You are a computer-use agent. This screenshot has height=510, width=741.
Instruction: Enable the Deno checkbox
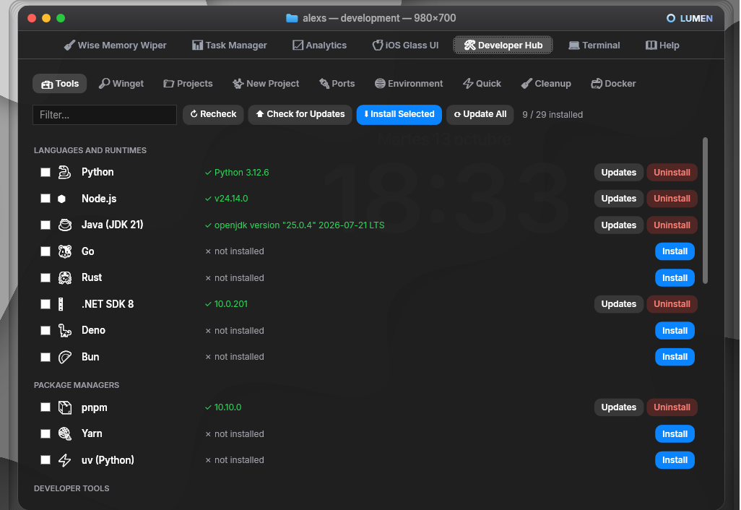[45, 330]
